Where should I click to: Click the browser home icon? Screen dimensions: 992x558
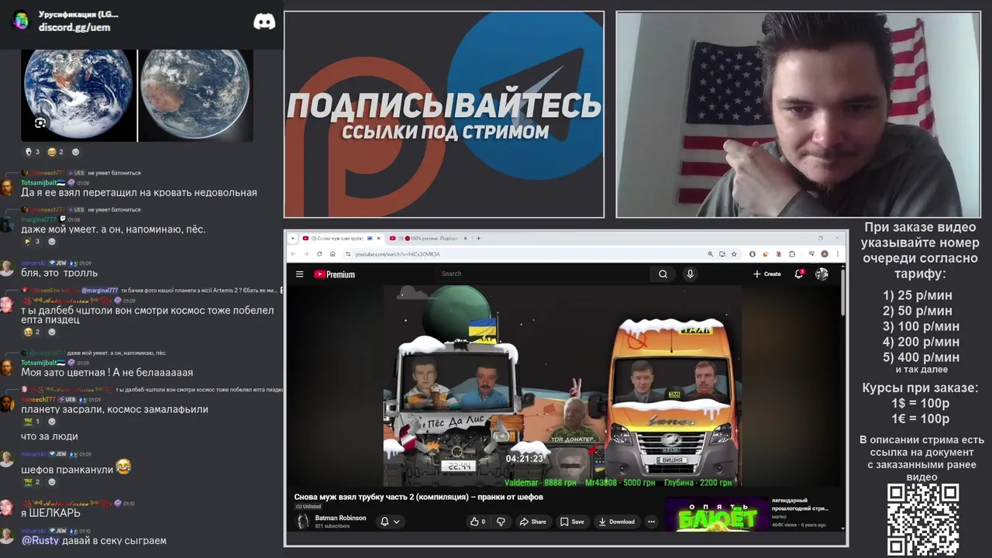pos(332,254)
